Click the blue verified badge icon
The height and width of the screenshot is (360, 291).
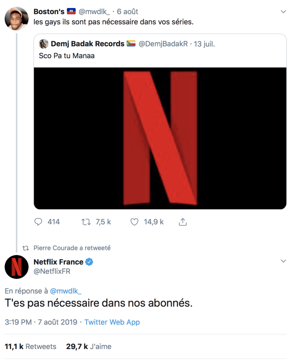click(90, 262)
